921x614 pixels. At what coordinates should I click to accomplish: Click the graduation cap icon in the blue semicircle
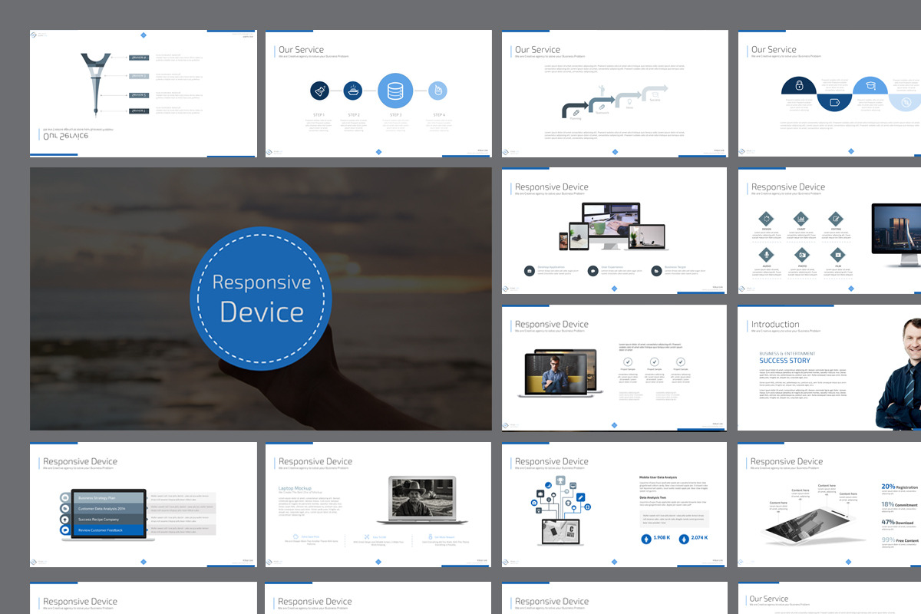click(870, 86)
